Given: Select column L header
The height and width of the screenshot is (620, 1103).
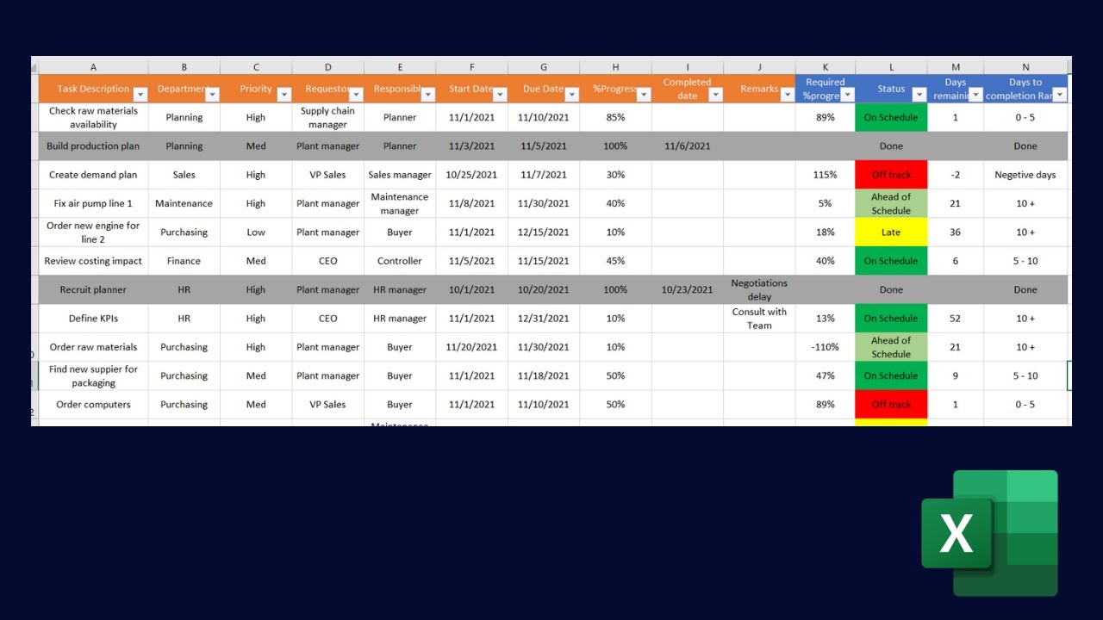Looking at the screenshot, I should pyautogui.click(x=891, y=66).
